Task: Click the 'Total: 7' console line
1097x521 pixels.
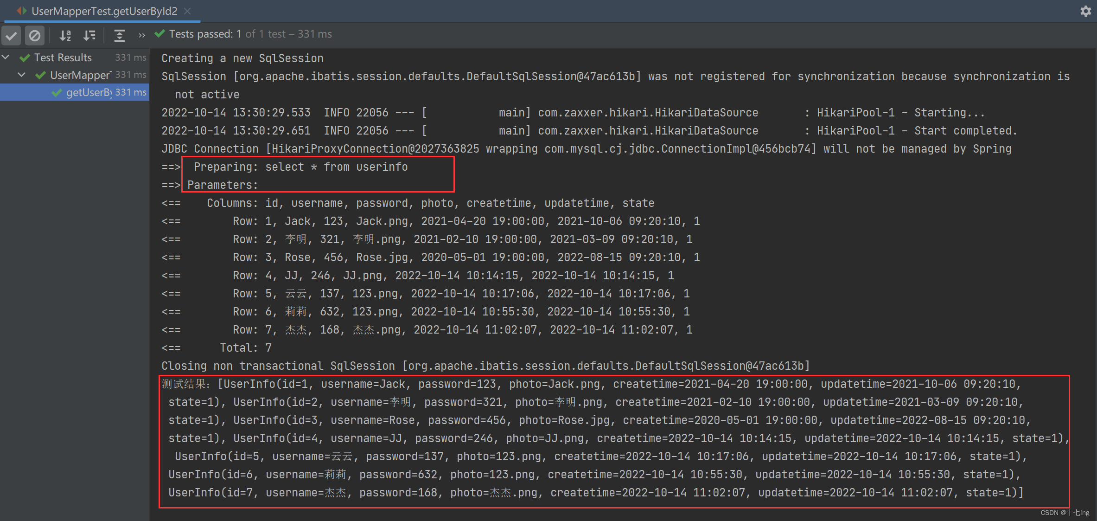Action: (246, 348)
